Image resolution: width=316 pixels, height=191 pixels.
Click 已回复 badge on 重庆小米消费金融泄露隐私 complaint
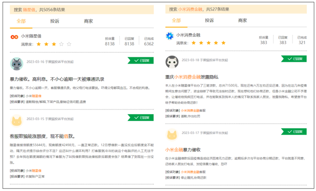(x=295, y=59)
